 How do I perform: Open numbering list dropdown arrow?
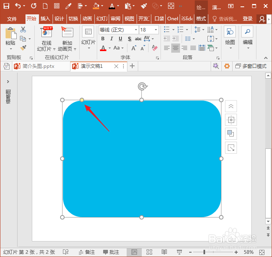click(x=187, y=30)
